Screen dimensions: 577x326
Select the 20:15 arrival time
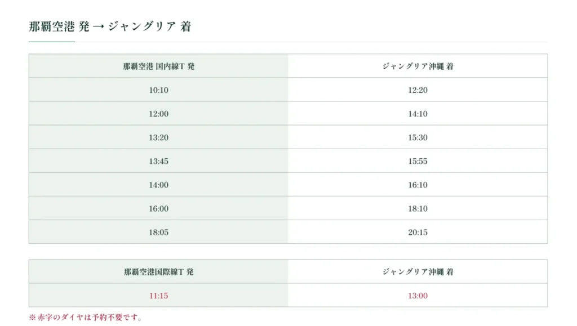pyautogui.click(x=418, y=233)
